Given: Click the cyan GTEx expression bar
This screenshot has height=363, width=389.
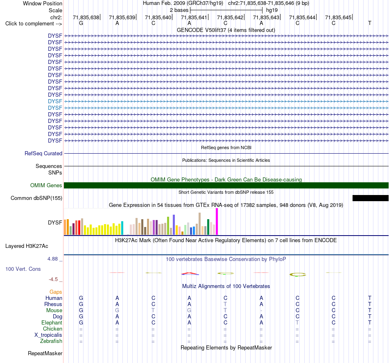Looking at the screenshot, I should click(122, 228).
